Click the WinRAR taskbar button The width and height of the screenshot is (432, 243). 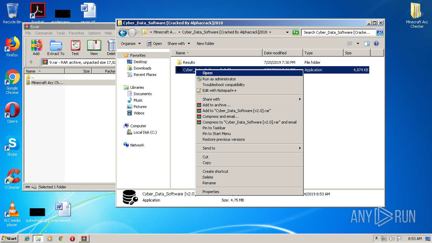pos(84,239)
